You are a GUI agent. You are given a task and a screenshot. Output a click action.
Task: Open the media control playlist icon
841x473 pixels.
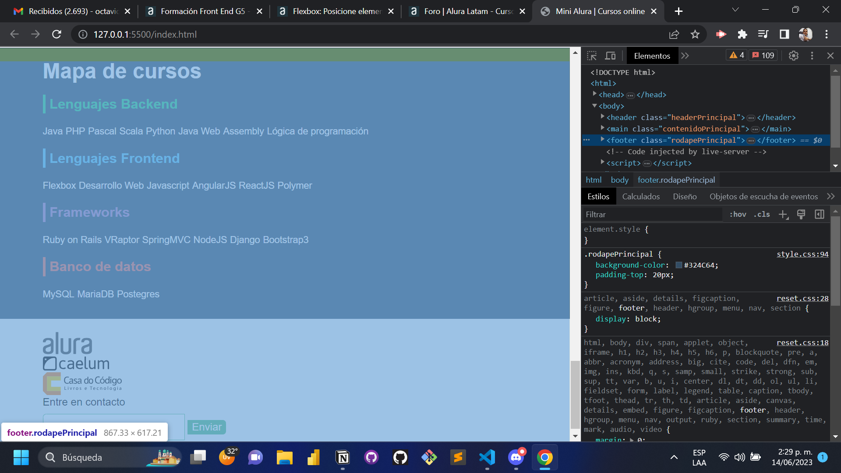pyautogui.click(x=763, y=34)
